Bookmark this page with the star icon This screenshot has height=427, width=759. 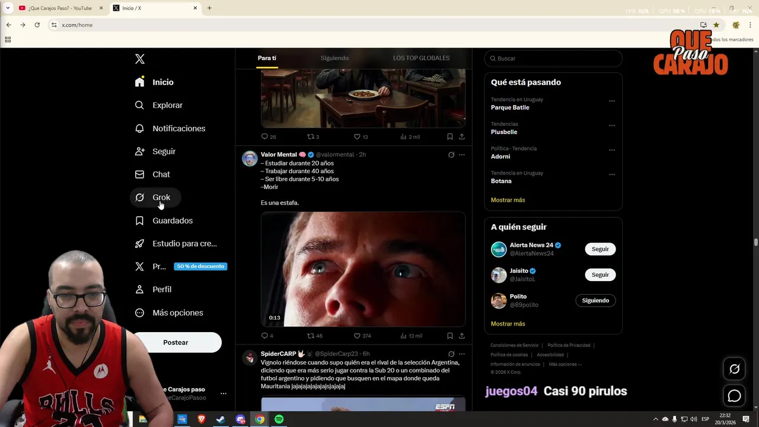(716, 25)
